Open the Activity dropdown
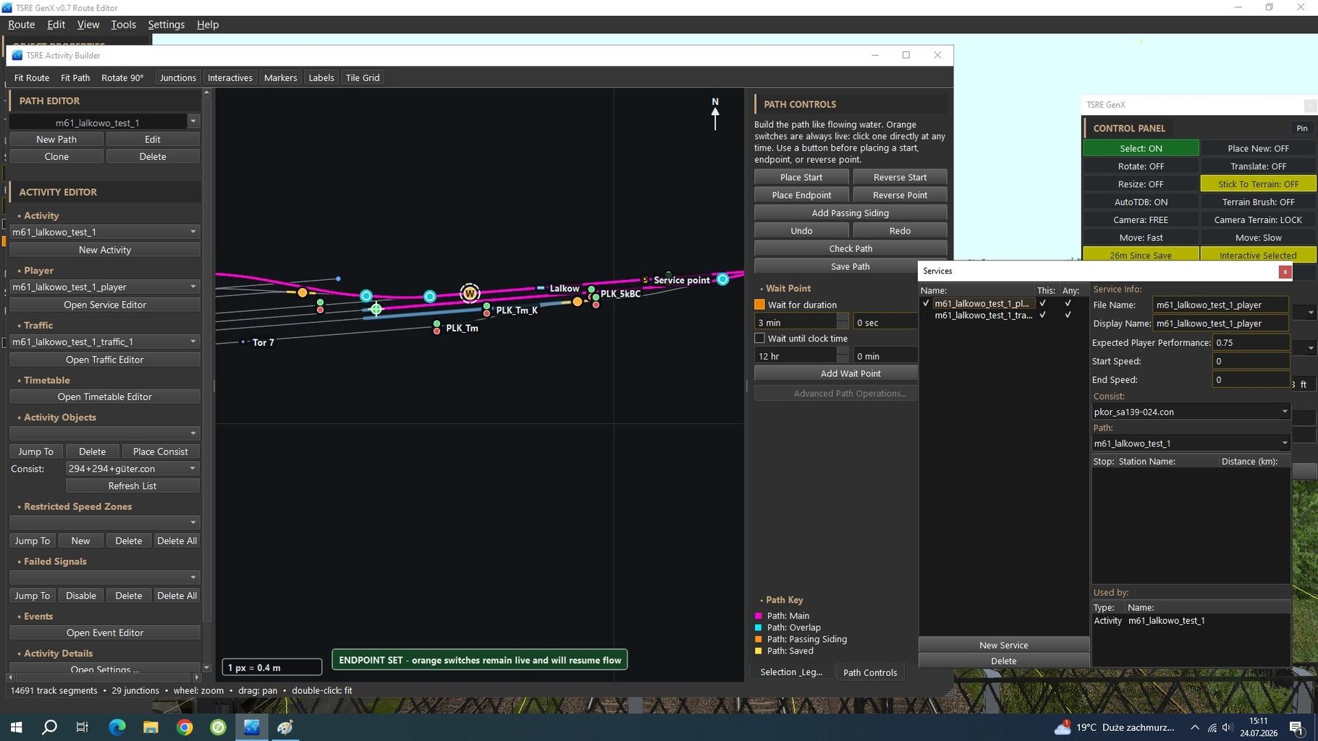 pos(104,232)
